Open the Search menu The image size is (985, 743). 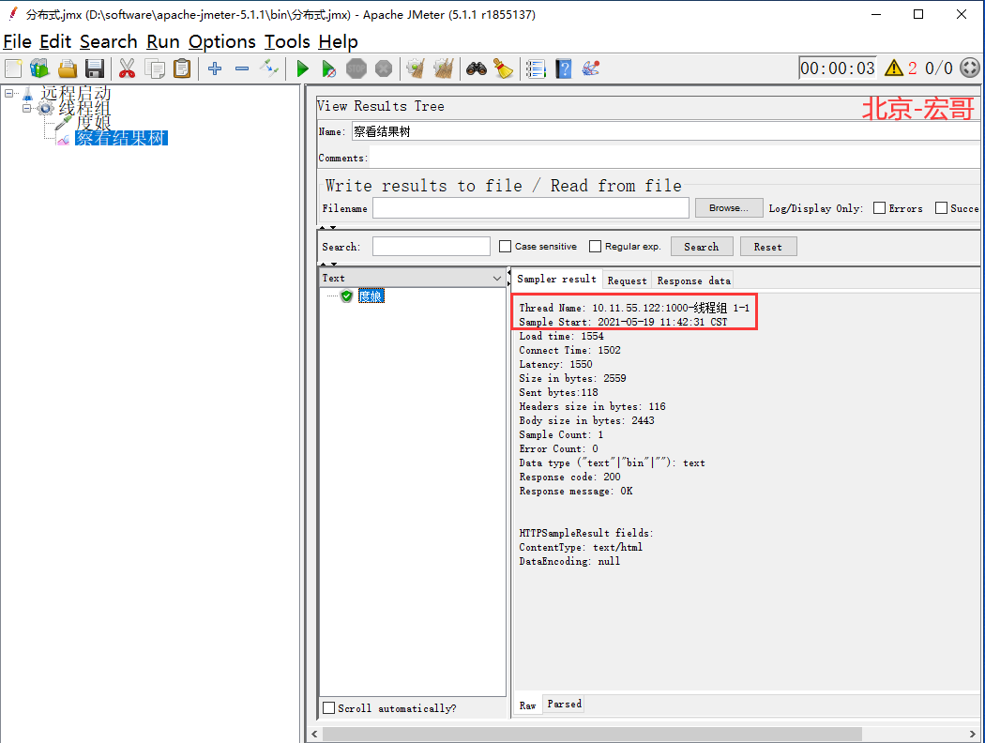pyautogui.click(x=108, y=41)
